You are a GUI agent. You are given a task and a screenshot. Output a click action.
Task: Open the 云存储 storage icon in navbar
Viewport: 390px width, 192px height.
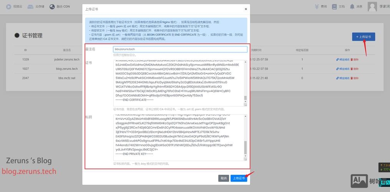(x=32, y=7)
